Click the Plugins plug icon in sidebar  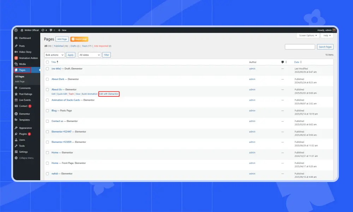[x=16, y=134]
